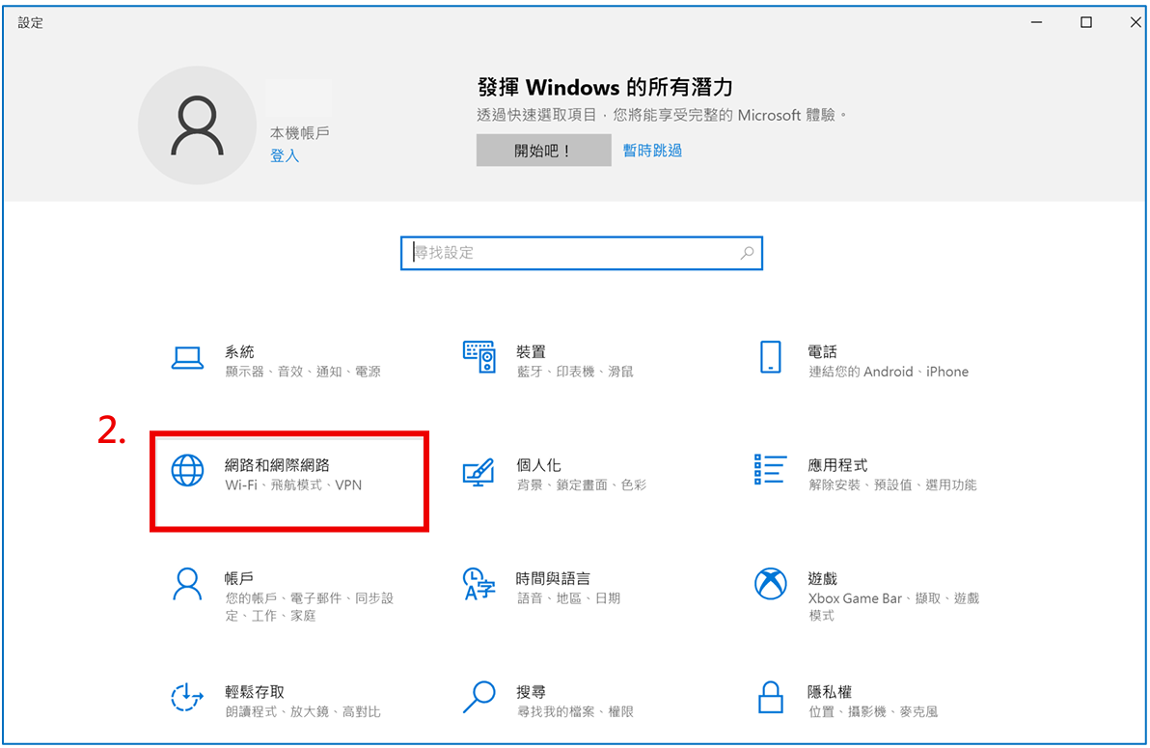The image size is (1150, 748).
Task: Click the 開始吧！ button
Action: pyautogui.click(x=543, y=150)
